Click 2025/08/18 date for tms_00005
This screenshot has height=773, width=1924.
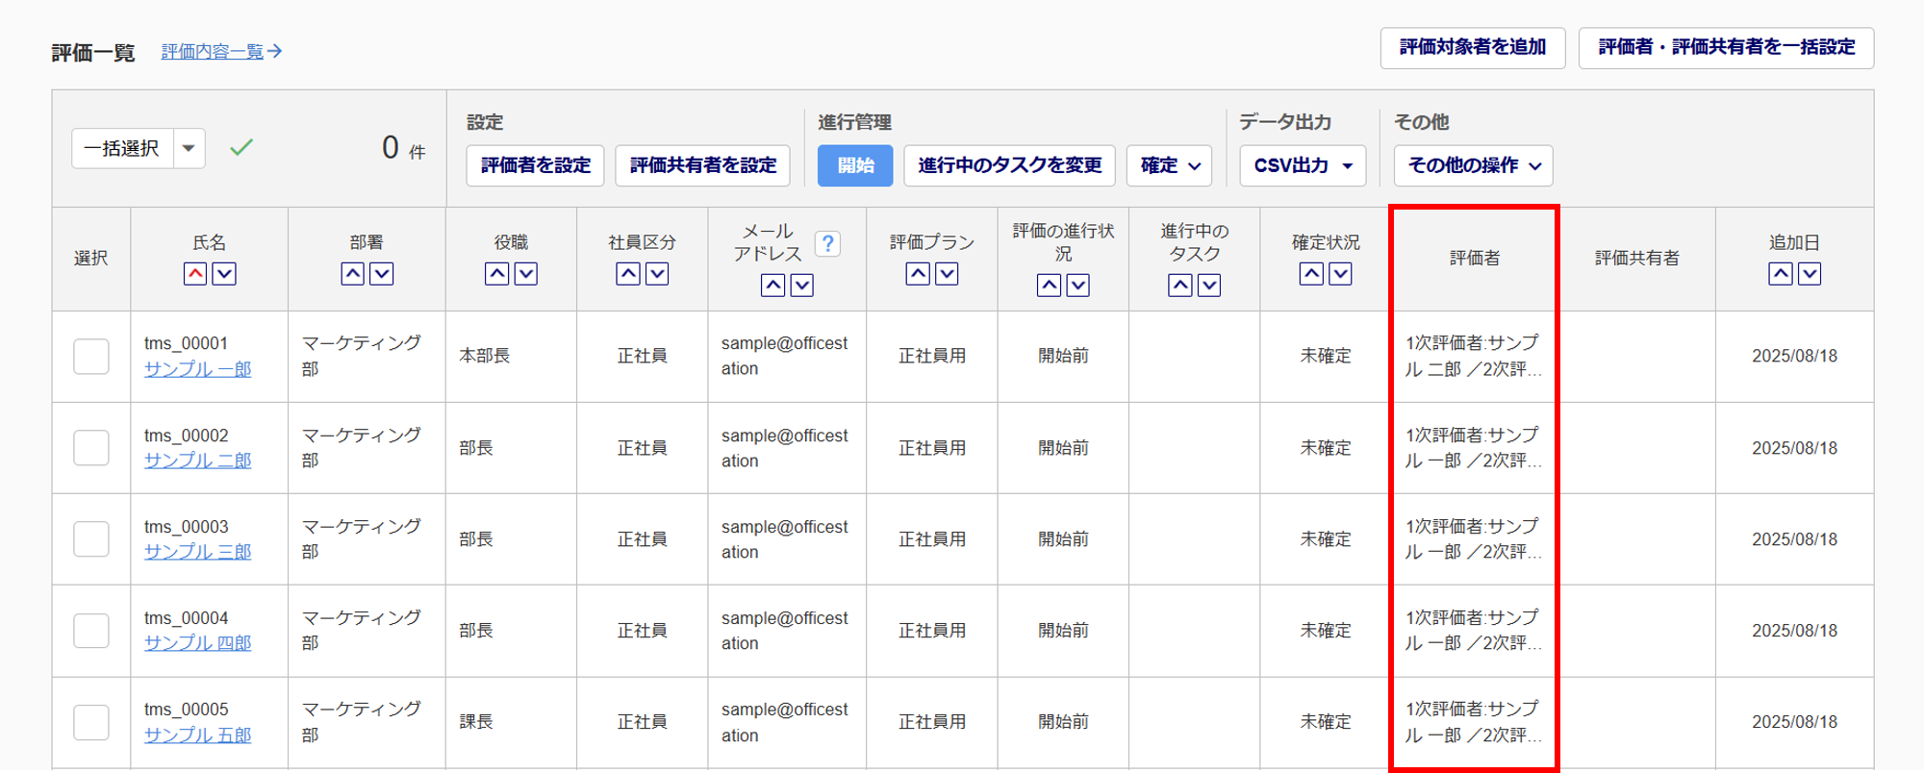tap(1794, 722)
